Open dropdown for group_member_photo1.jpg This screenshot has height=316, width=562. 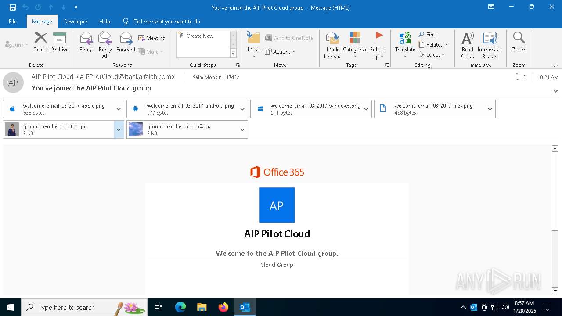click(119, 129)
